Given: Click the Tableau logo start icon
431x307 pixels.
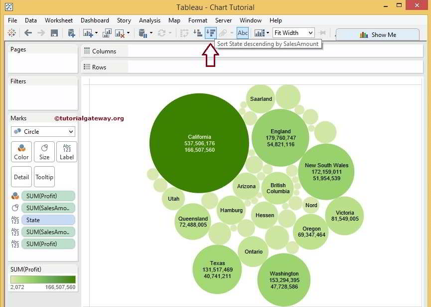Looking at the screenshot, I should click(x=11, y=33).
